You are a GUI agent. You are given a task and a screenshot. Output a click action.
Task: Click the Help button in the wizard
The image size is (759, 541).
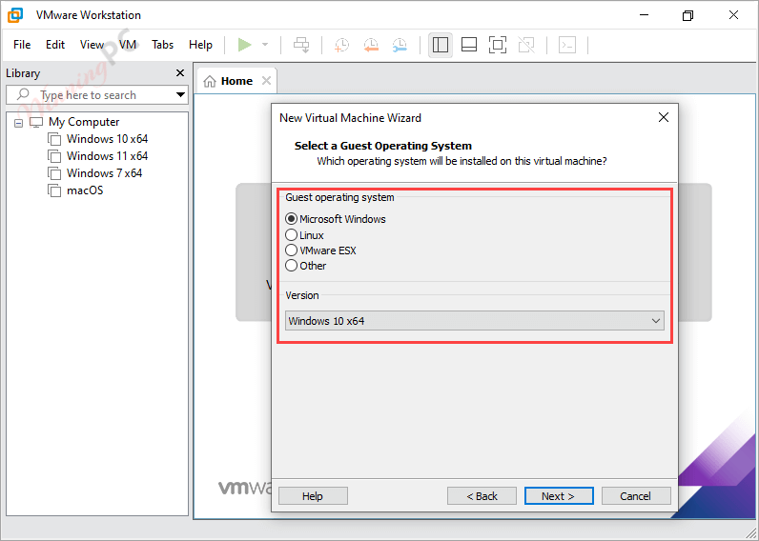tap(313, 496)
